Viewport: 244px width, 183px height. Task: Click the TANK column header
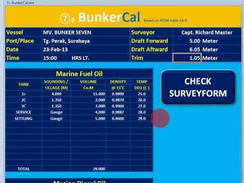click(23, 84)
